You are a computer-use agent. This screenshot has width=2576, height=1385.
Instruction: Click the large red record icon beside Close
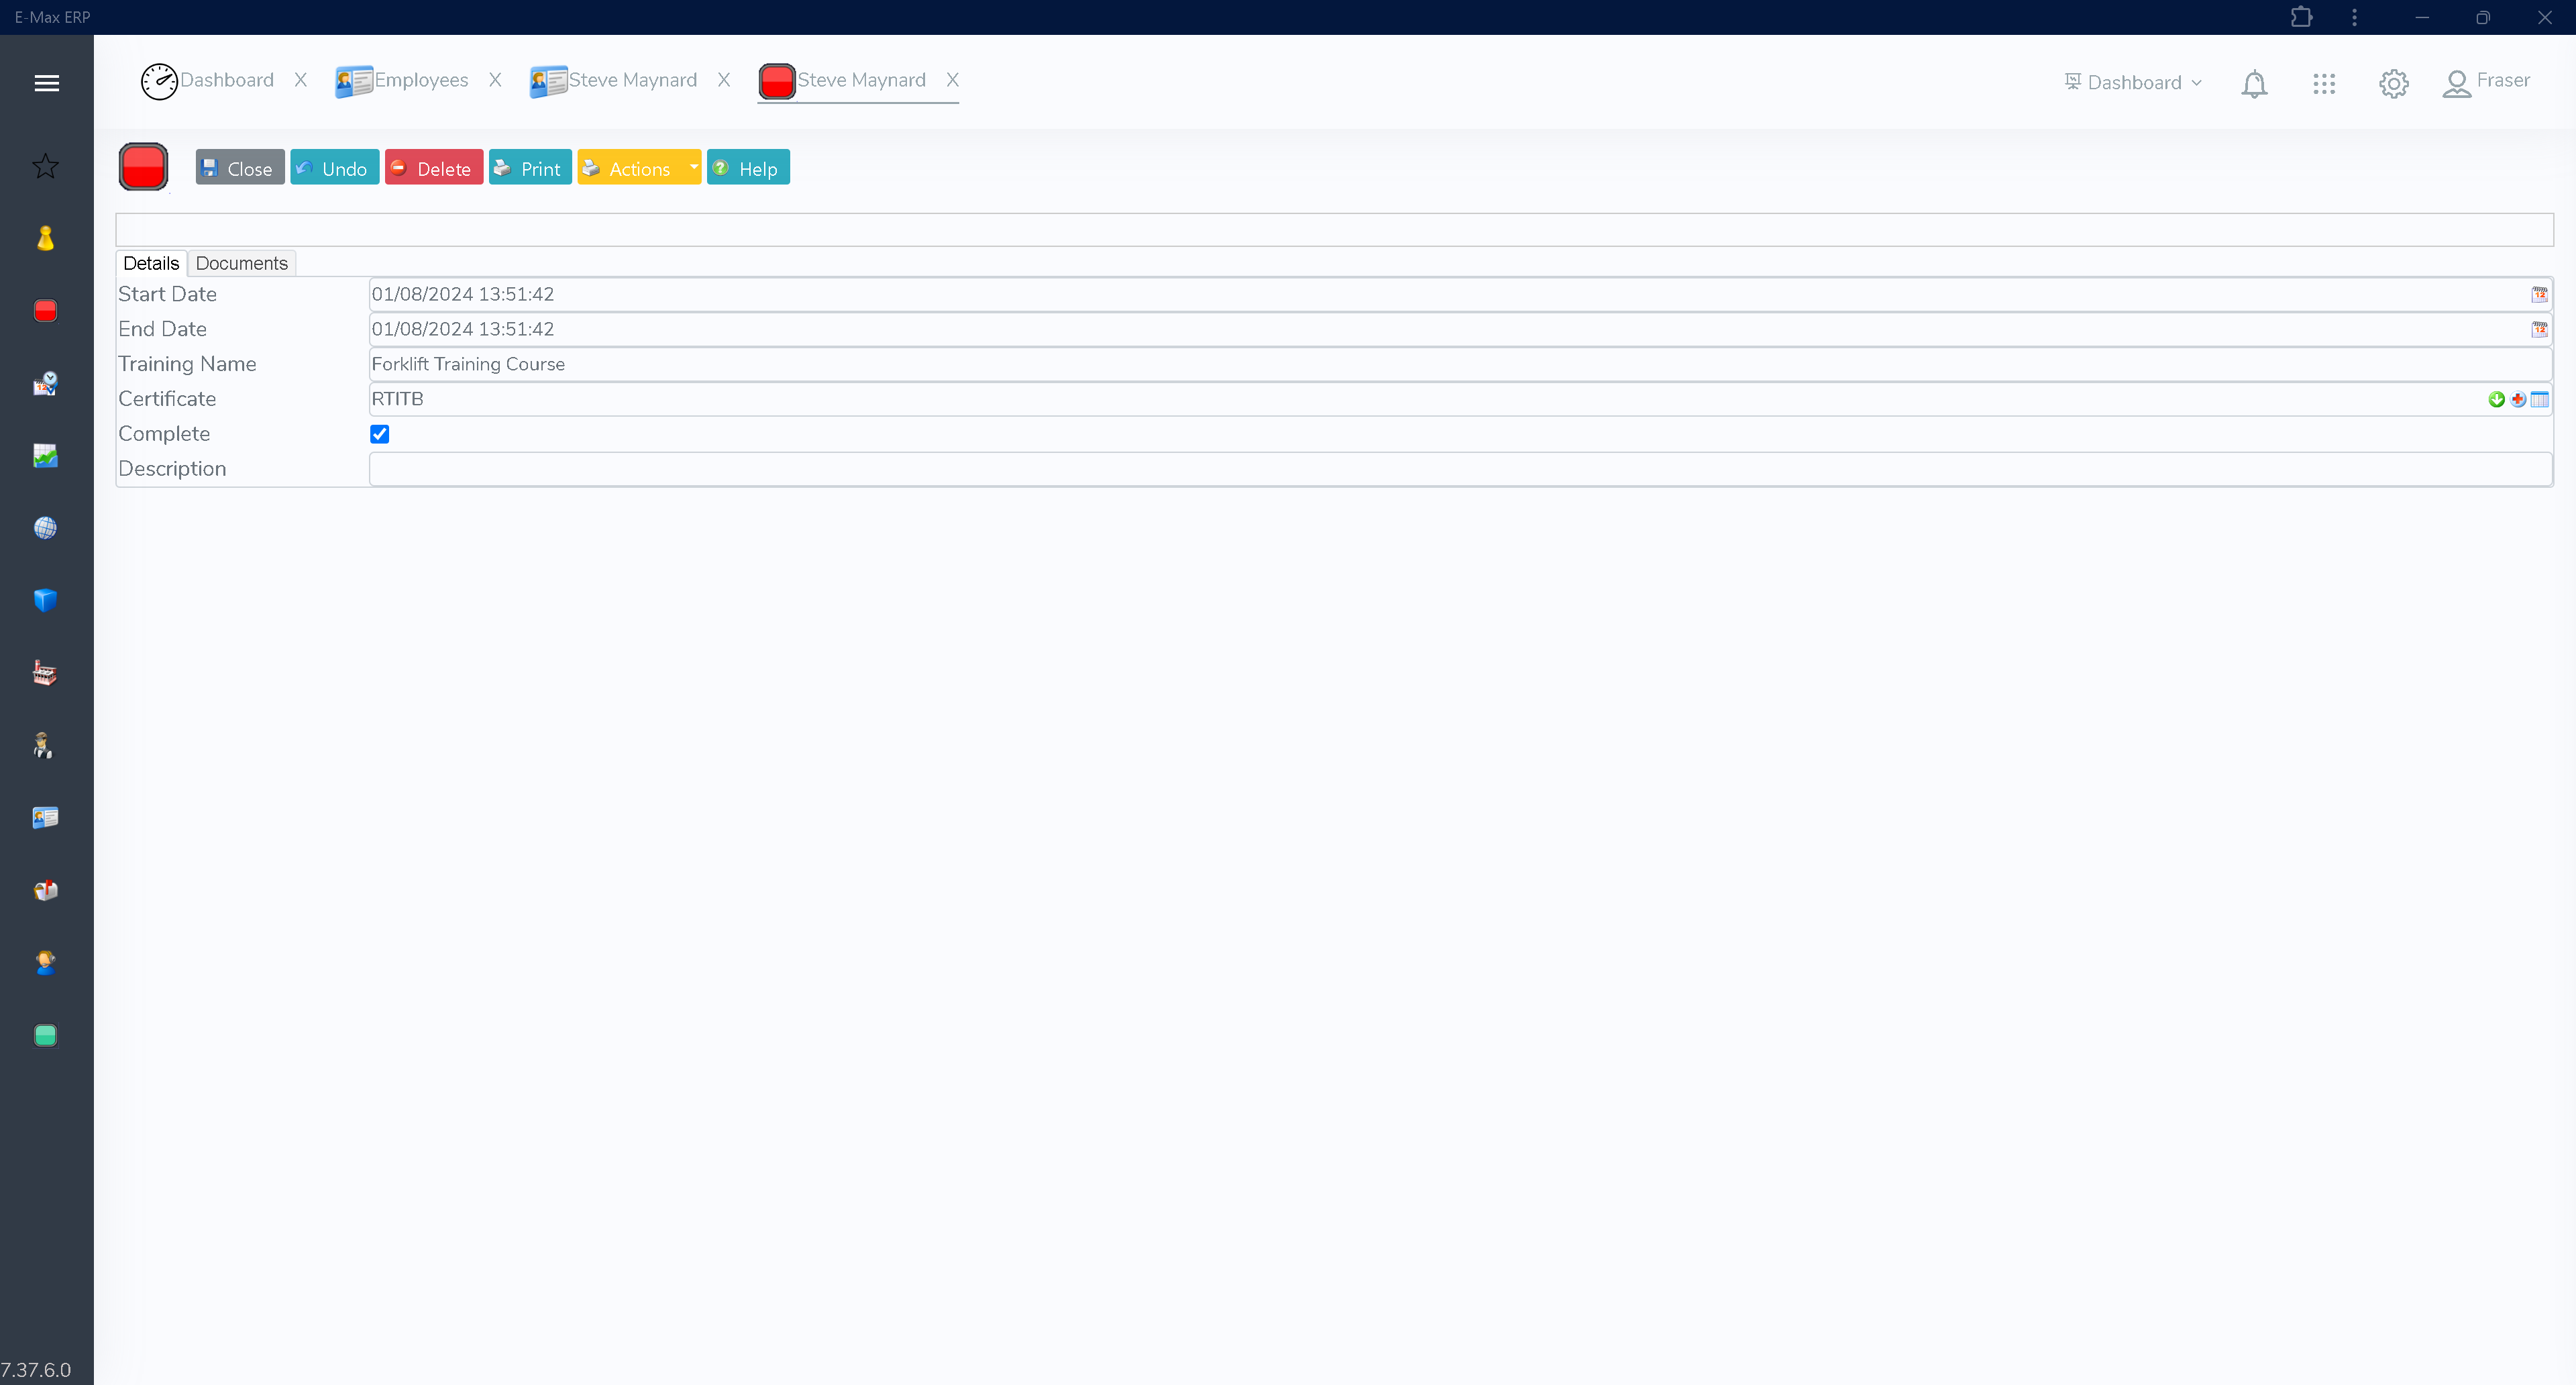(143, 167)
